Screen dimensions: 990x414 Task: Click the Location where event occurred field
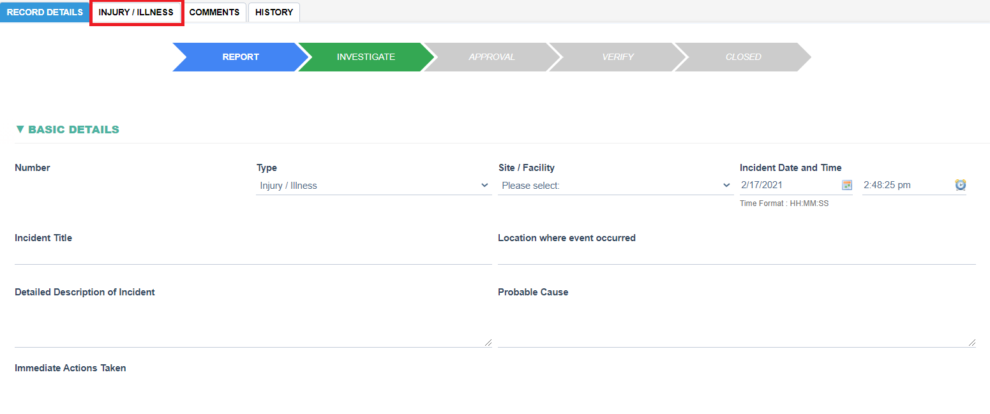pos(736,256)
